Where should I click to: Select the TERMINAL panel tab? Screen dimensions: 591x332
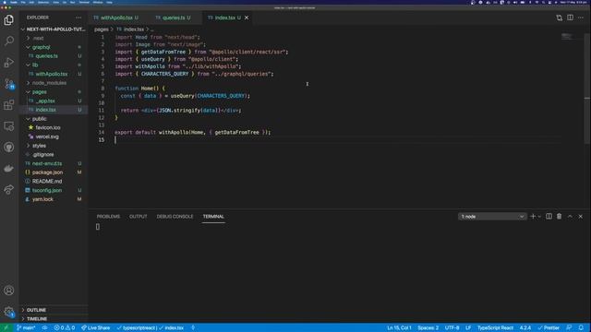(213, 217)
